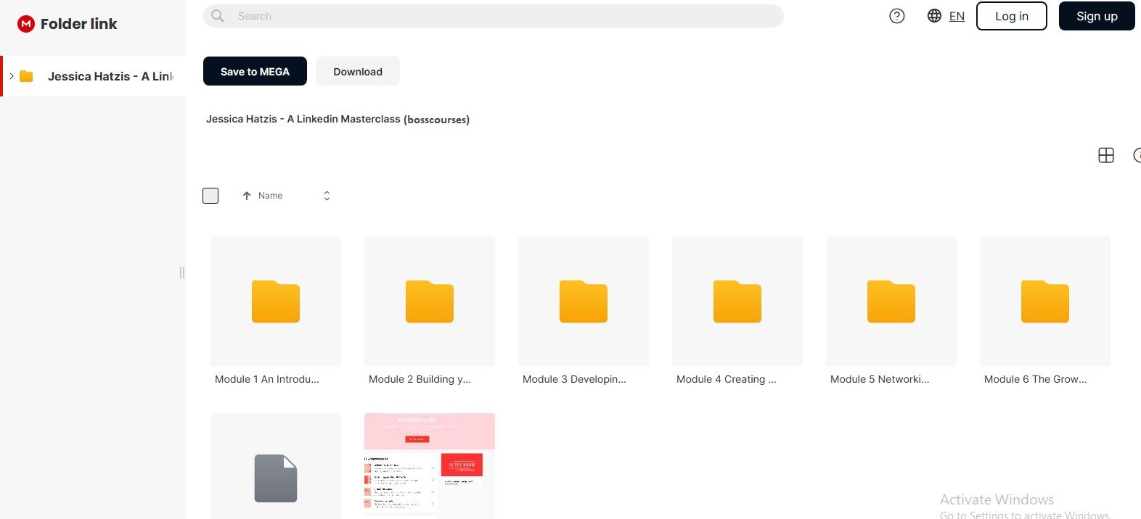The width and height of the screenshot is (1141, 519).
Task: Change language via EN link
Action: coord(957,16)
